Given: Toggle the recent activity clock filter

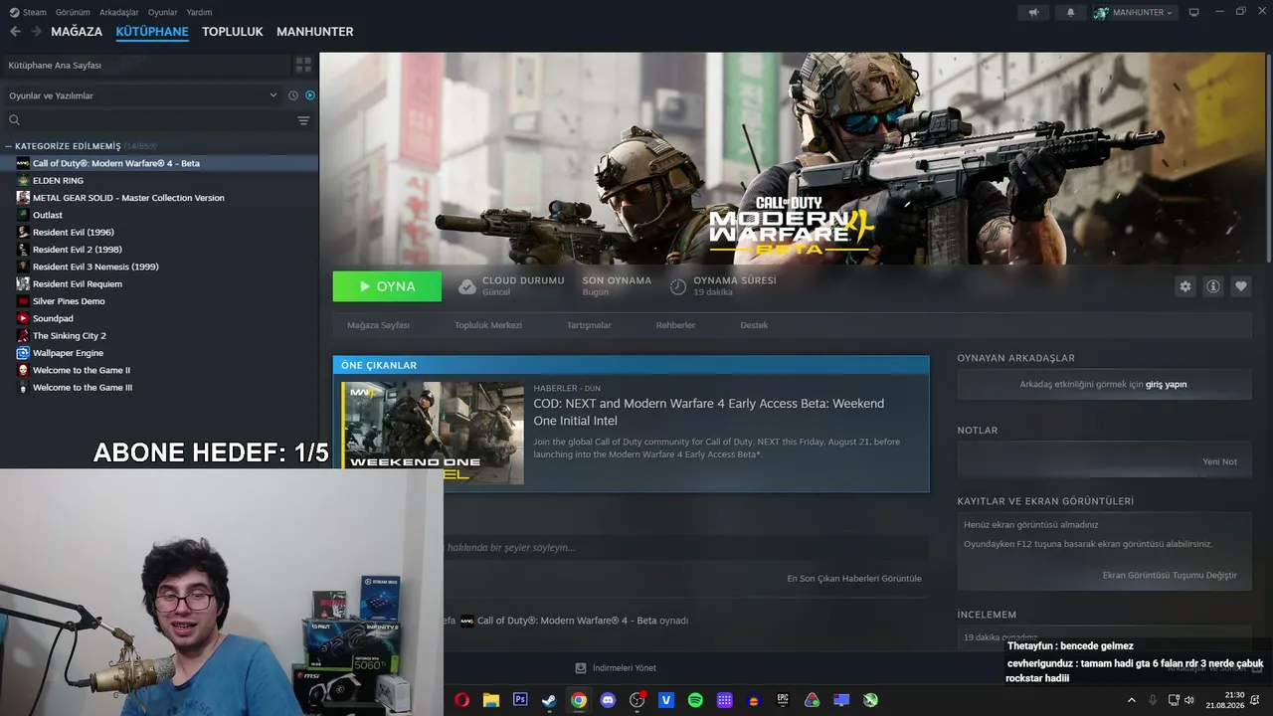Looking at the screenshot, I should [293, 95].
